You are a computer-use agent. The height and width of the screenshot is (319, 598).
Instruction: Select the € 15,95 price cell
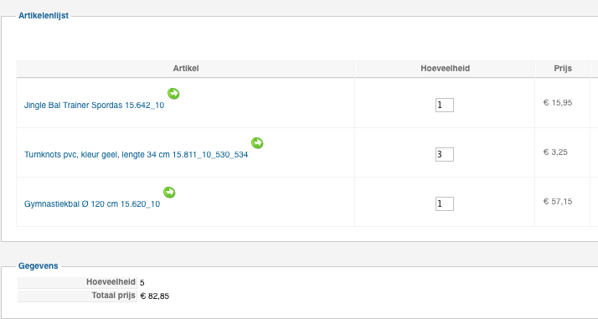coord(558,102)
